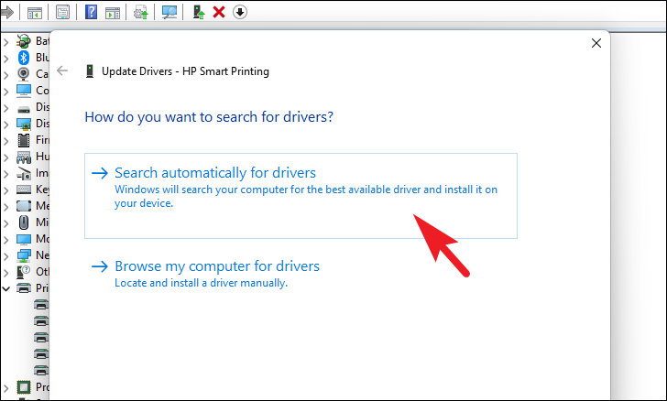Select the Other devices question-mark icon
This screenshot has width=667, height=401.
point(24,272)
